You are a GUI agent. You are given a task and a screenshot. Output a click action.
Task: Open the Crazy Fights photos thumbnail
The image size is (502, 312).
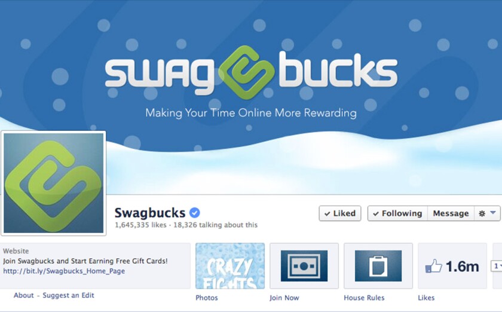coord(230,266)
